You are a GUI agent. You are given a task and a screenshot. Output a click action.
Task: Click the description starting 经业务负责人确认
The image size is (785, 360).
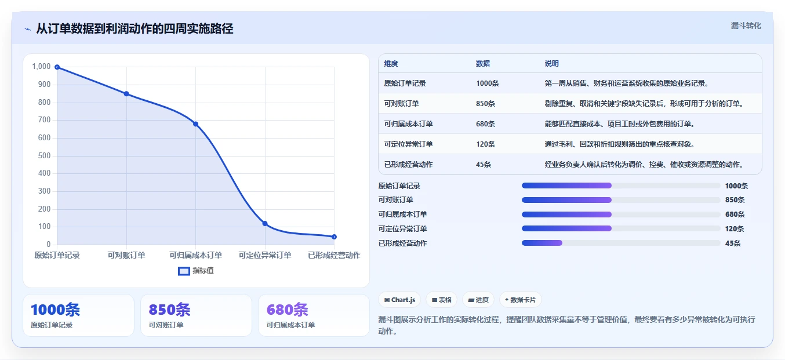(x=644, y=165)
